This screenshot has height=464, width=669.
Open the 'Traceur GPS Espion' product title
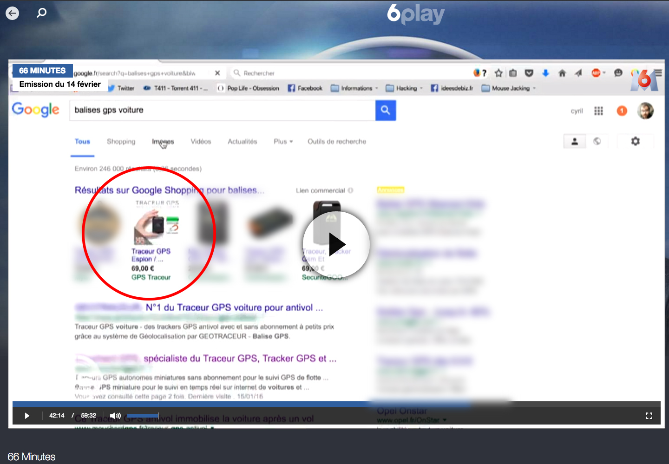click(151, 255)
